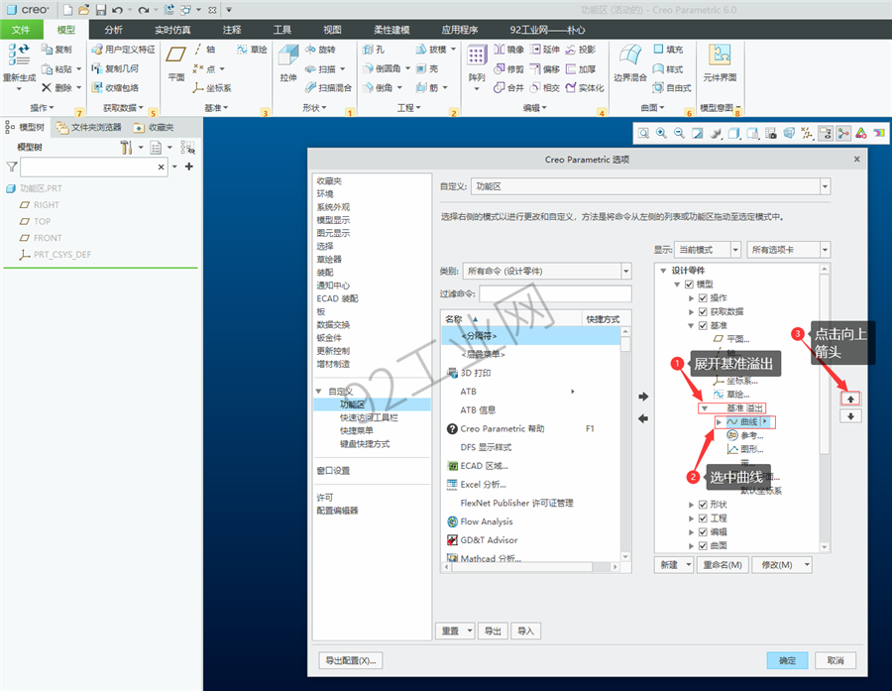The height and width of the screenshot is (691, 892).
Task: Click the zoom out icon in graphics toolbar
Action: coord(679,133)
